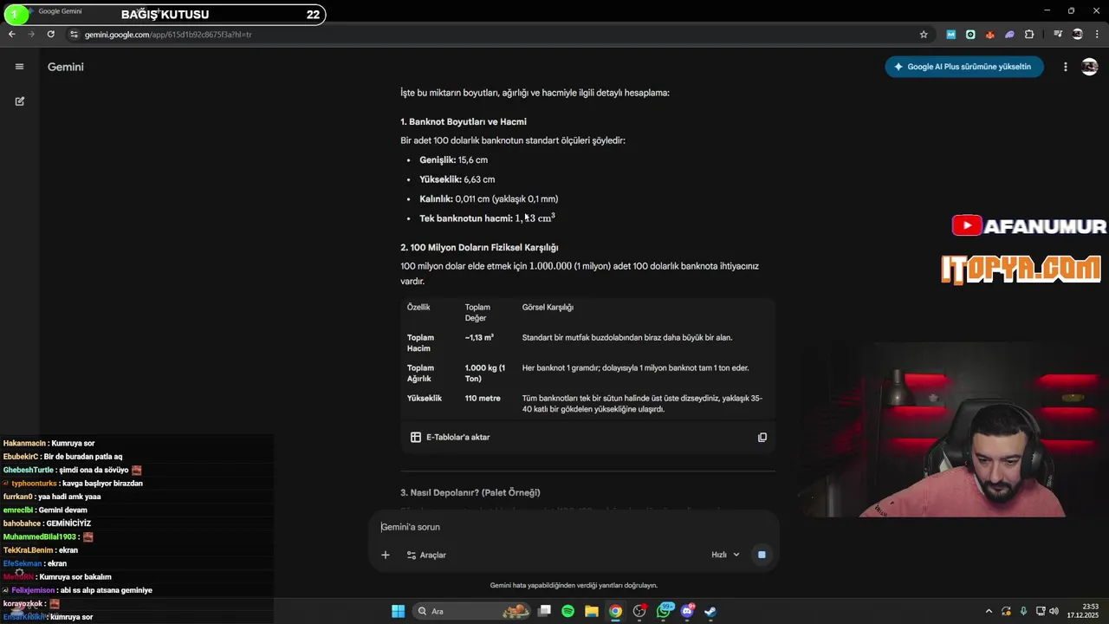1109x624 pixels.
Task: Click the address bar URL
Action: point(168,35)
